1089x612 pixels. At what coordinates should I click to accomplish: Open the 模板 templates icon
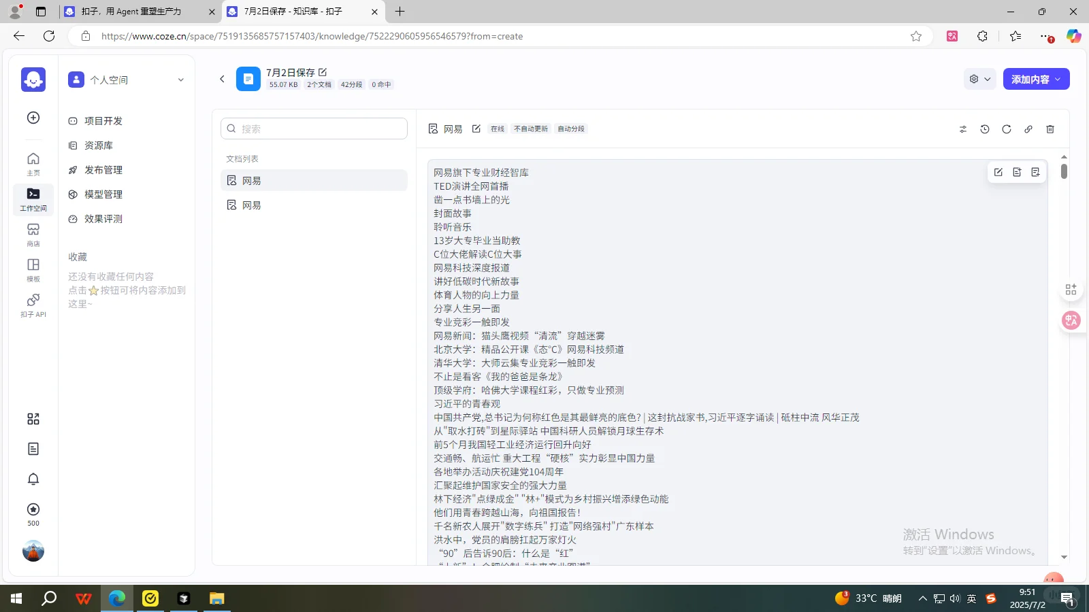[33, 270]
